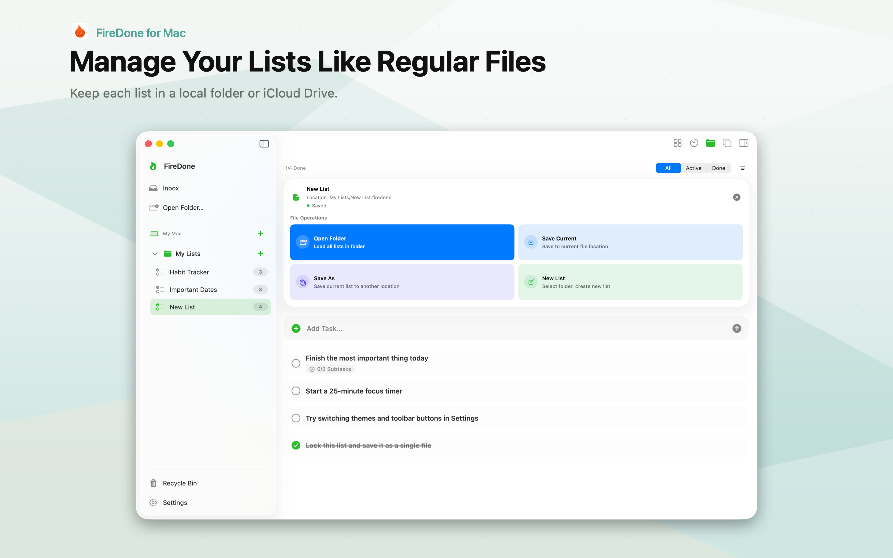
Task: Complete the 'Try switching themes' task
Action: click(296, 418)
